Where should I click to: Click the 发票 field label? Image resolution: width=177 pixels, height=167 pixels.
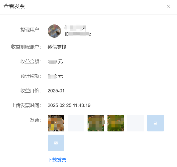tap(35, 120)
